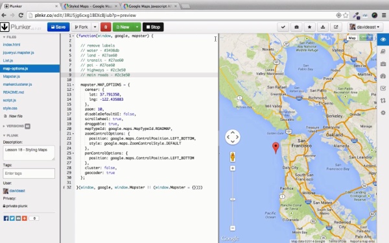This screenshot has height=243, width=389.
Task: Click the checkbox icon in right sidebar
Action: (383, 88)
